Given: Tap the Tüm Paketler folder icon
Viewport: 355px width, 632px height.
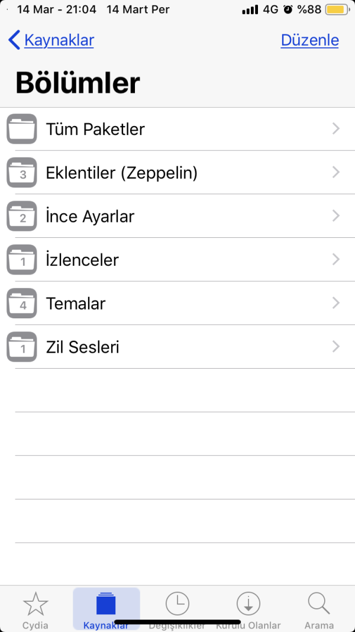Looking at the screenshot, I should point(22,129).
